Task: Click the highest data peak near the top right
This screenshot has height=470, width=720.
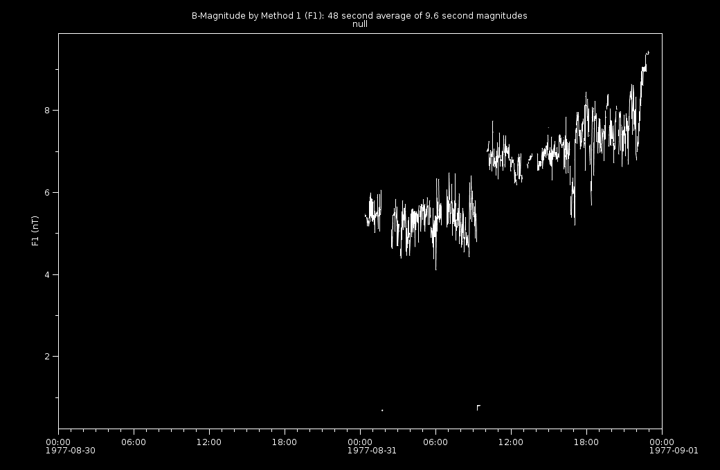Action: [x=648, y=53]
